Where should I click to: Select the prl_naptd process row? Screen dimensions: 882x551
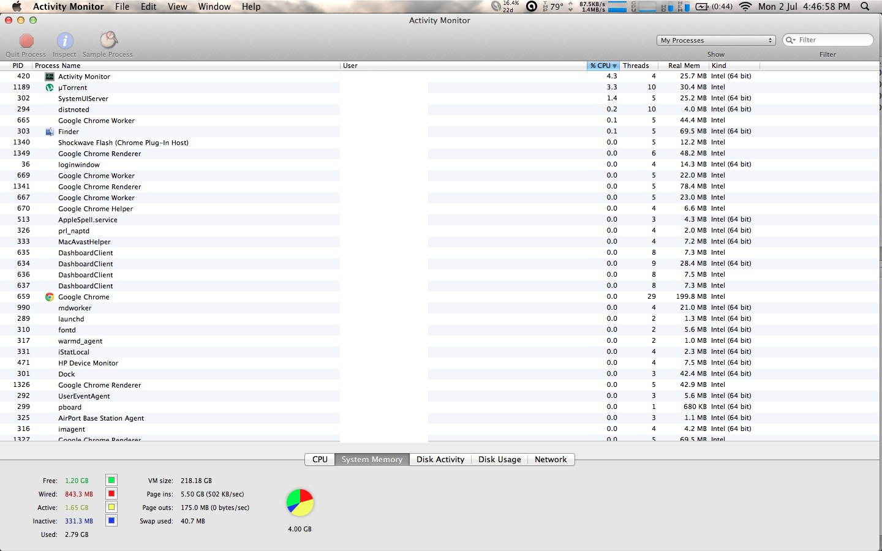pyautogui.click(x=441, y=231)
